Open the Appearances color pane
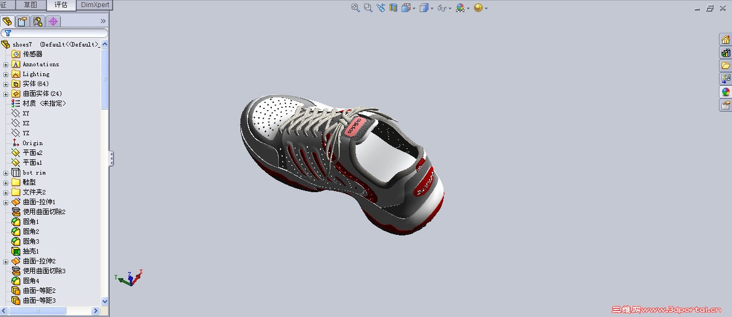732x317 pixels. click(725, 92)
